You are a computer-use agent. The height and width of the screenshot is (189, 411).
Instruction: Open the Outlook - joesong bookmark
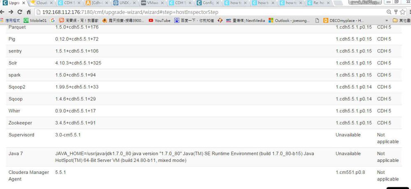289,21
